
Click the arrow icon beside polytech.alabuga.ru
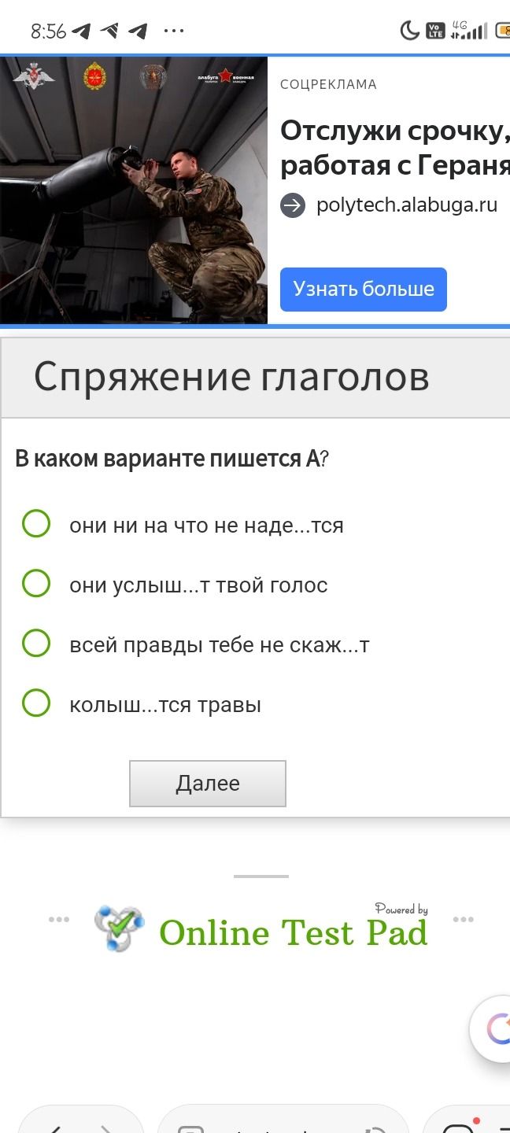point(293,206)
